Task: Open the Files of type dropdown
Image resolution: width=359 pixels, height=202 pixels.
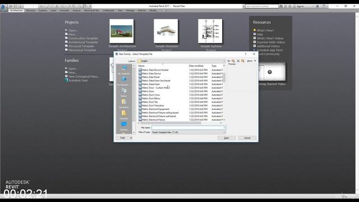Action: pos(224,132)
